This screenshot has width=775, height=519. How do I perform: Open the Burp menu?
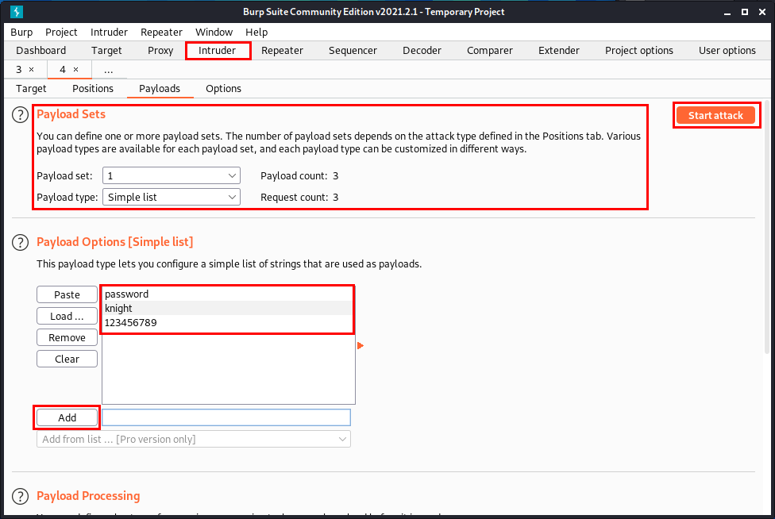click(x=21, y=32)
